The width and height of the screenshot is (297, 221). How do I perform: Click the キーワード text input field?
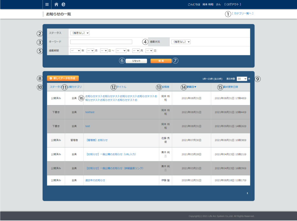click(101, 42)
